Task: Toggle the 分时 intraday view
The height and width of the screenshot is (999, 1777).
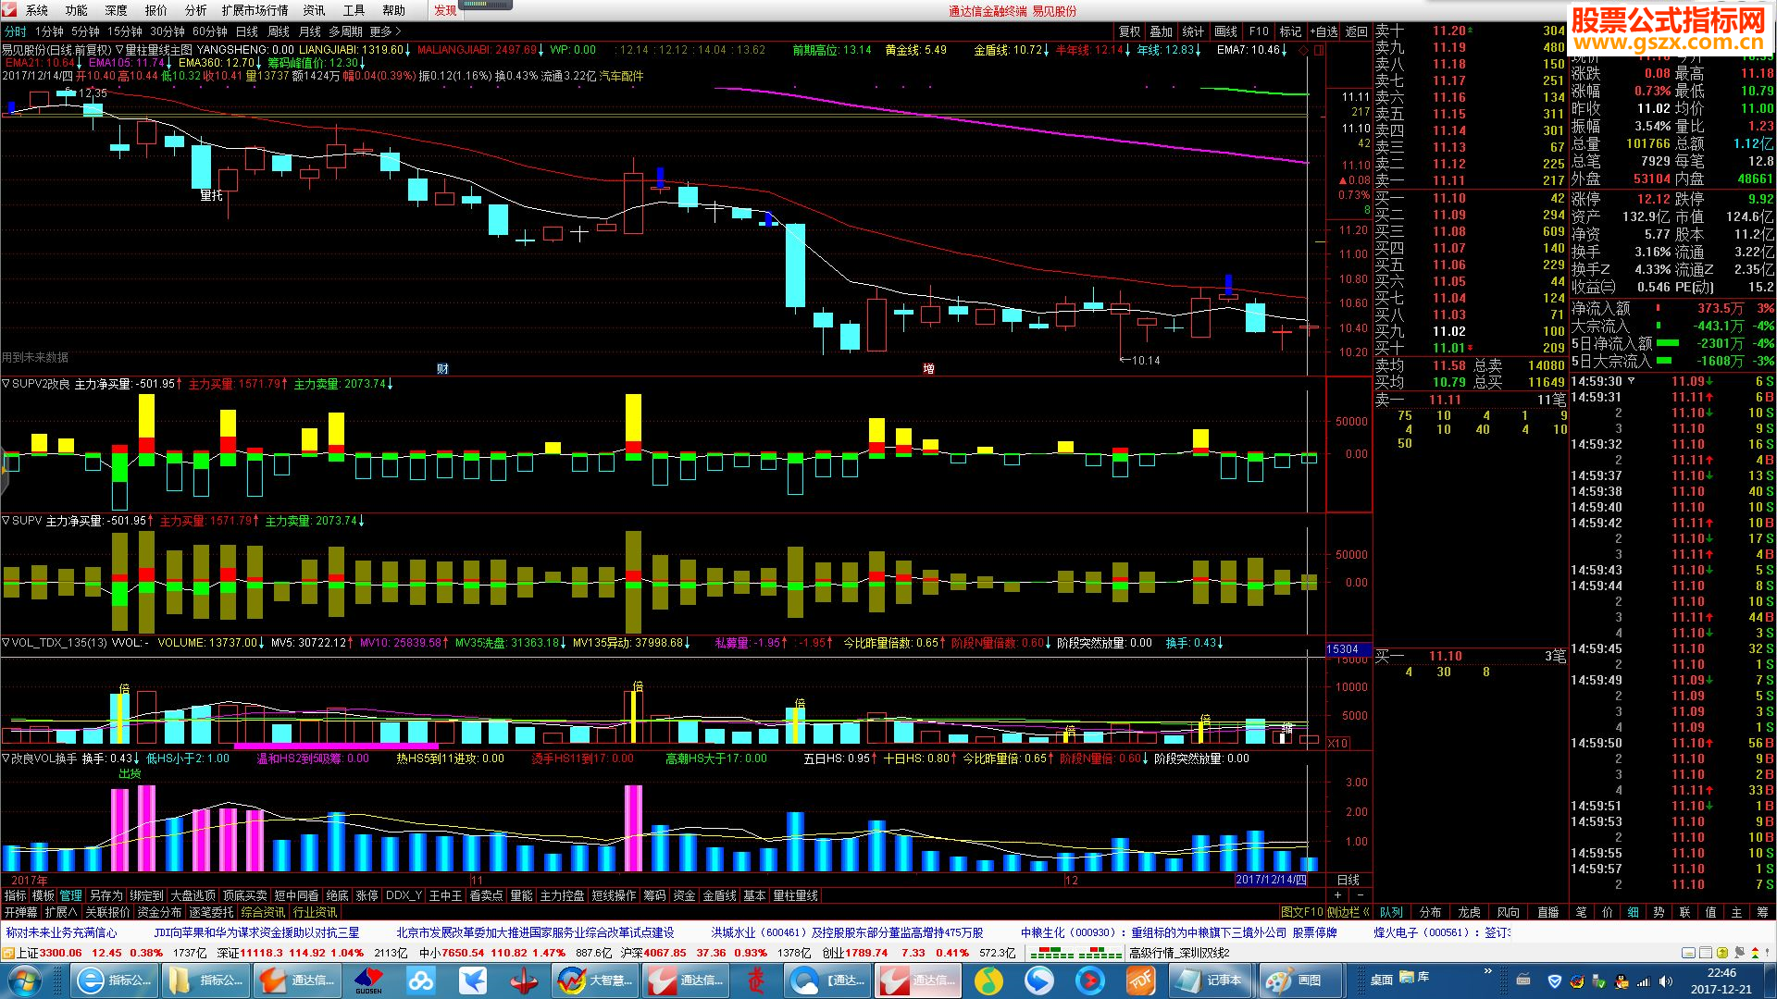Action: 16,31
